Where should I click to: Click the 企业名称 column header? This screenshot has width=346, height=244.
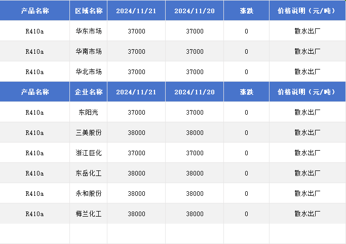[x=89, y=92]
